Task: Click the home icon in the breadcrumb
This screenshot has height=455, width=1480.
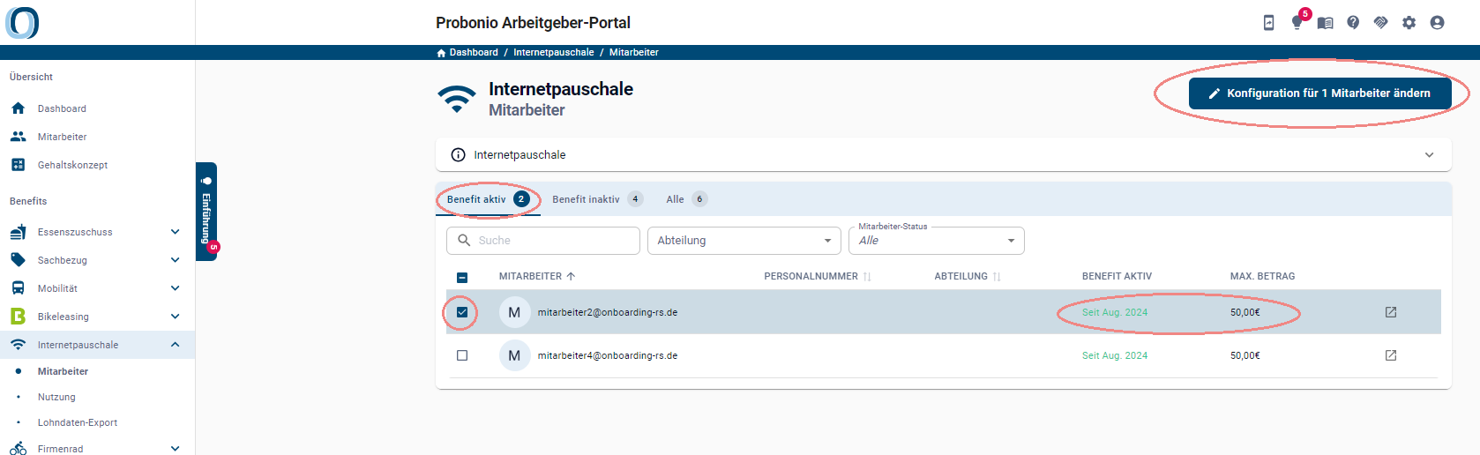Action: tap(441, 53)
